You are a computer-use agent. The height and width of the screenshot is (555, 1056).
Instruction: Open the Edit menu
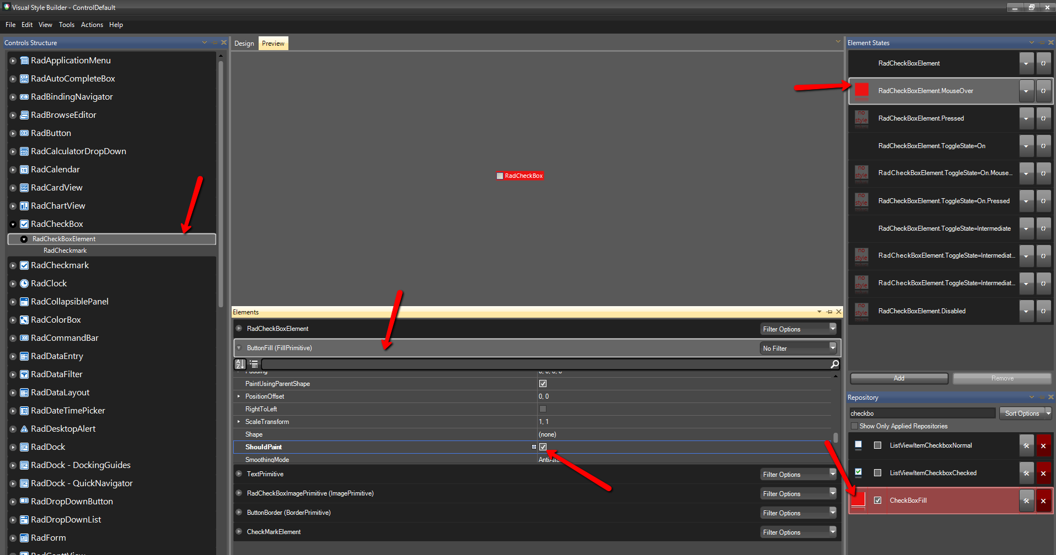tap(27, 25)
